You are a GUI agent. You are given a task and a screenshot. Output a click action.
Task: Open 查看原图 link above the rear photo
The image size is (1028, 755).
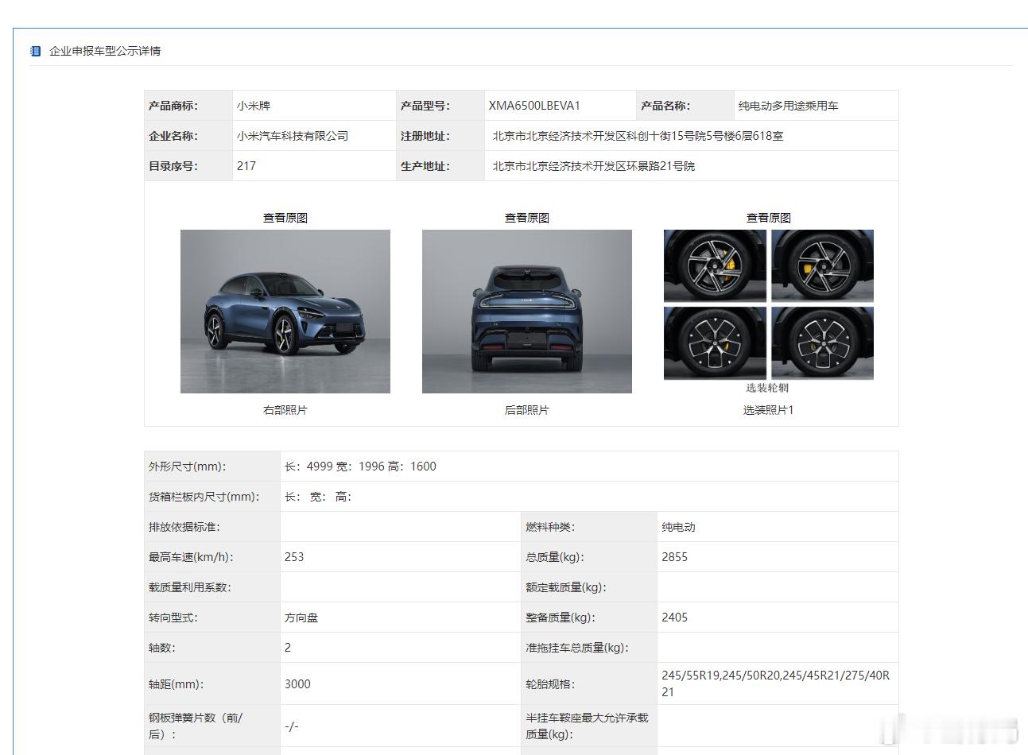(527, 218)
